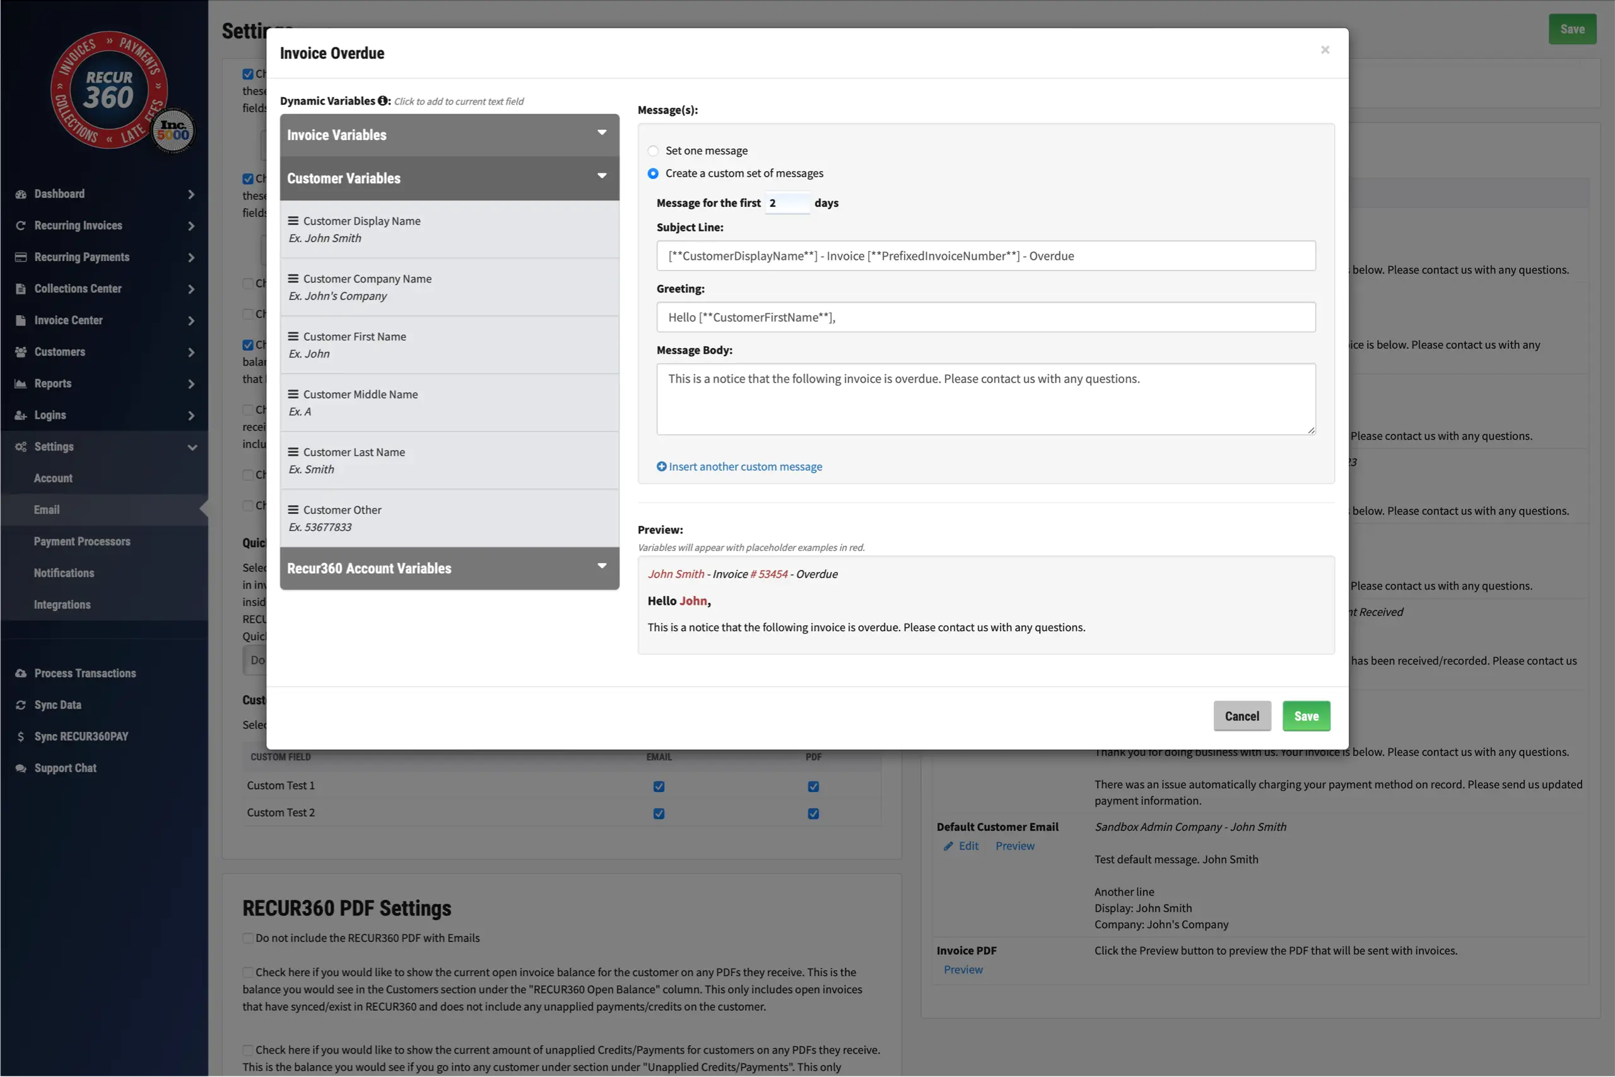Click the Process Transactions cloud icon
The image size is (1615, 1077).
[21, 674]
